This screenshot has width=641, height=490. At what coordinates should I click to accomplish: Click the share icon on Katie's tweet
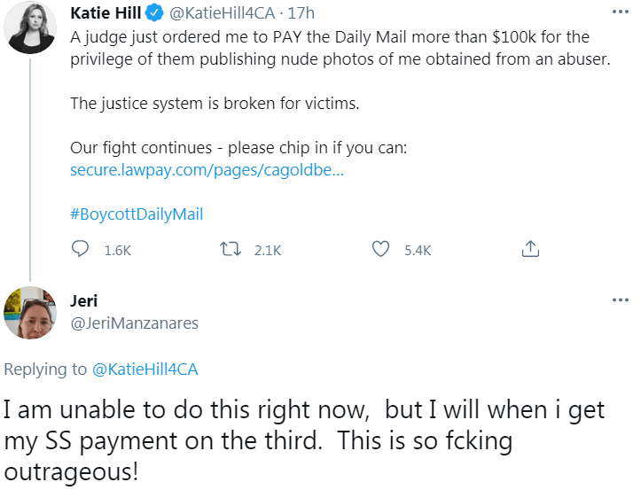pos(530,250)
